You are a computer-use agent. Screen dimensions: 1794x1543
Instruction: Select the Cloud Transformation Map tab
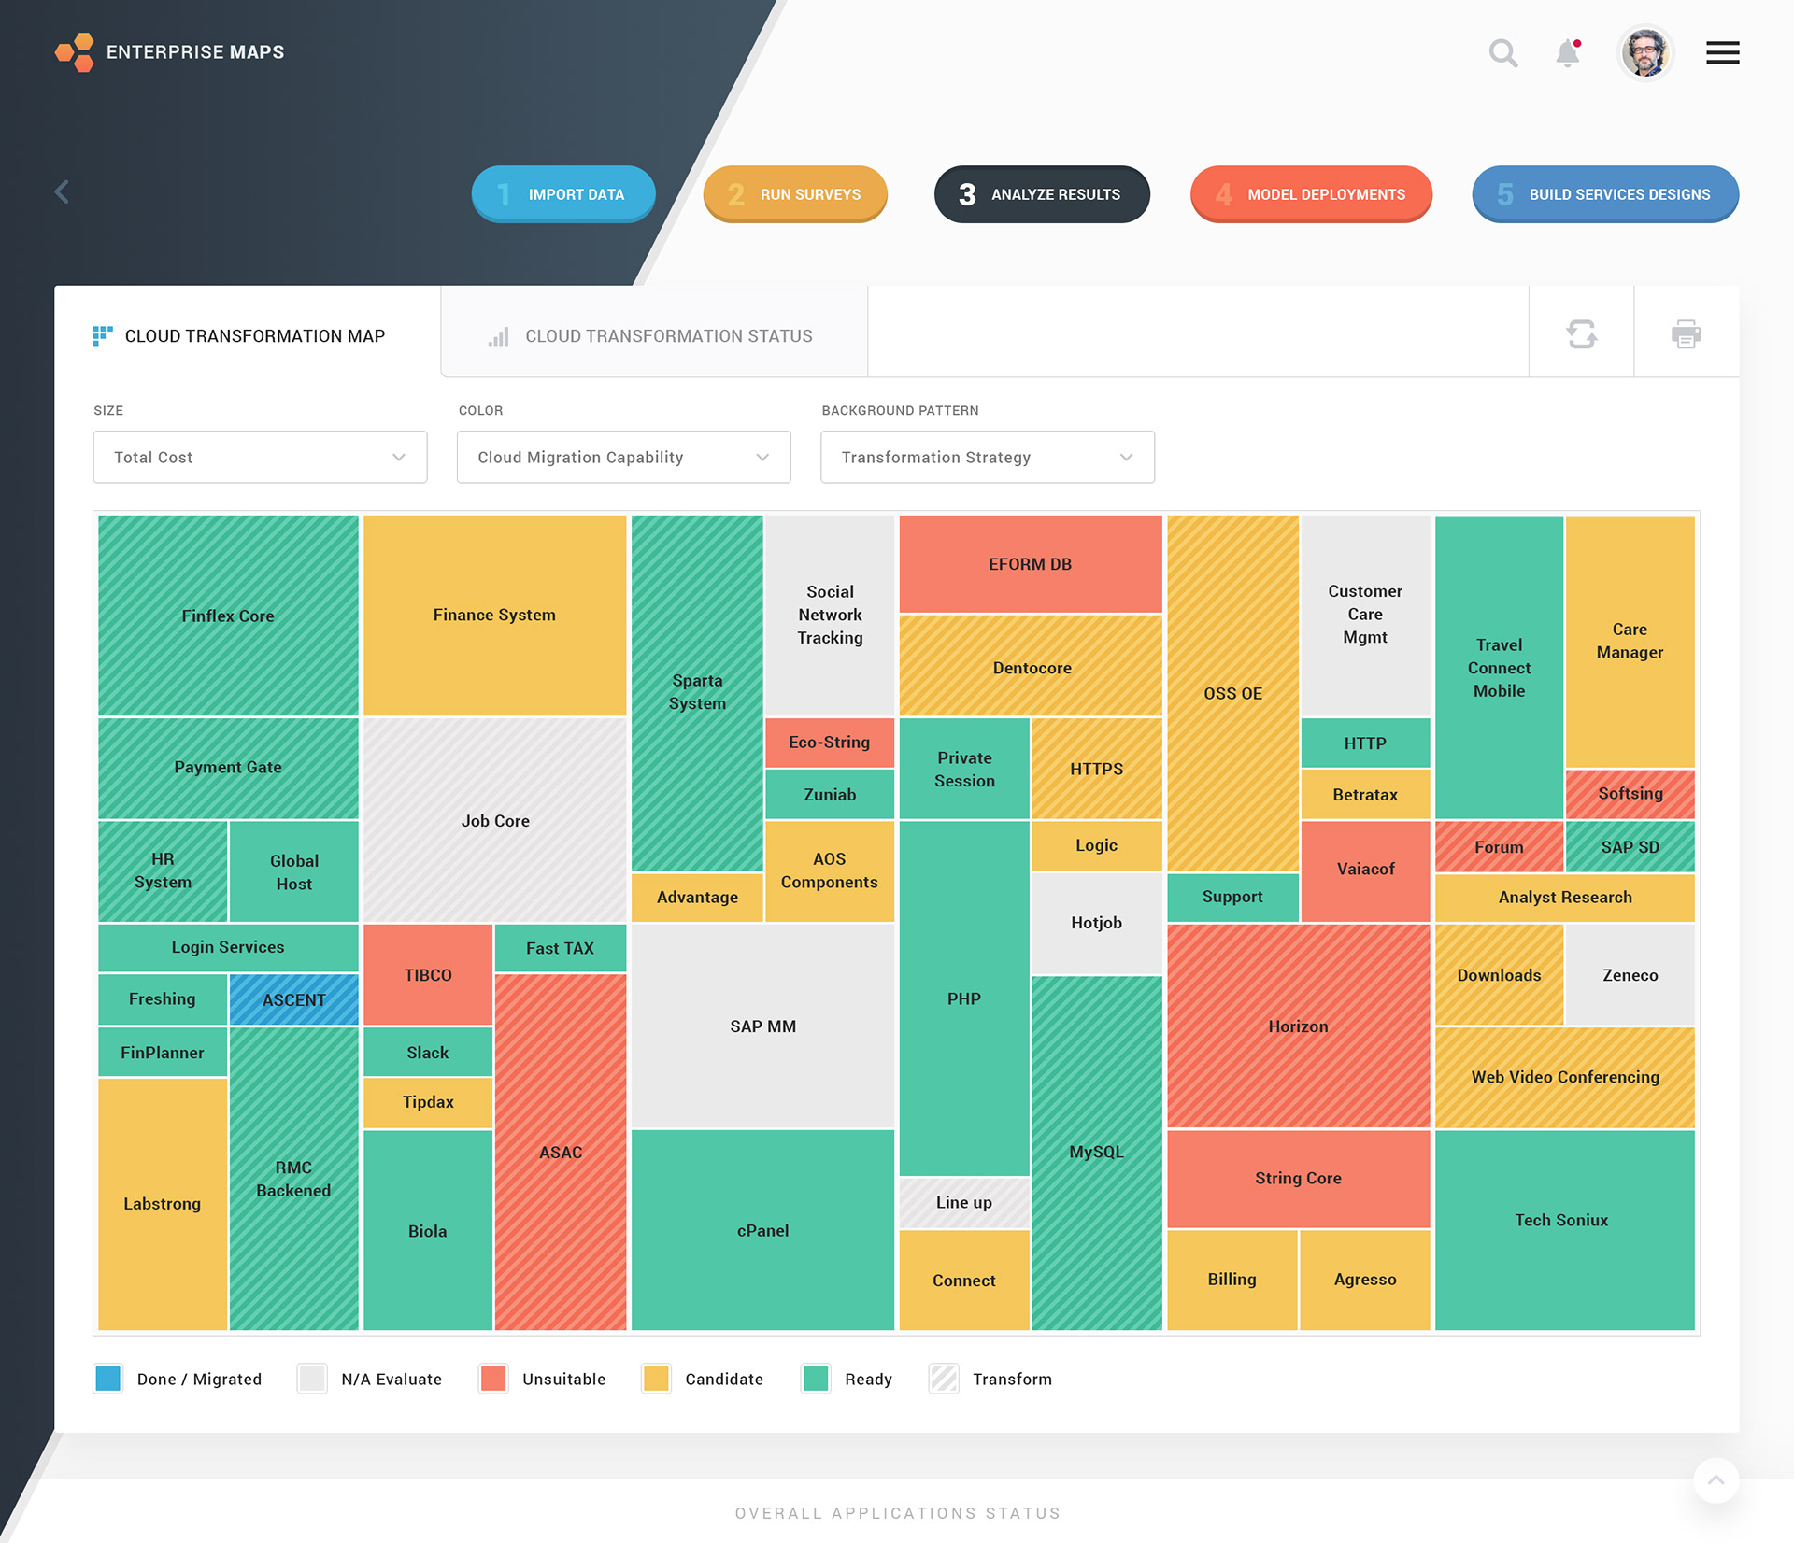pos(240,335)
